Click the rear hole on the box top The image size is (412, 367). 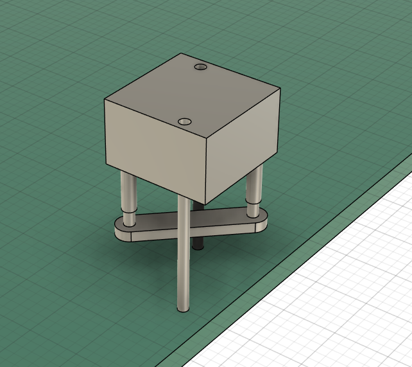point(201,67)
